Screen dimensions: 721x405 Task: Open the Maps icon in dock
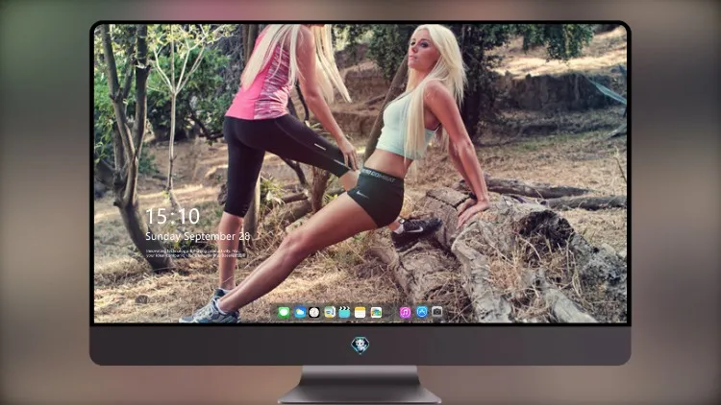pos(329,313)
